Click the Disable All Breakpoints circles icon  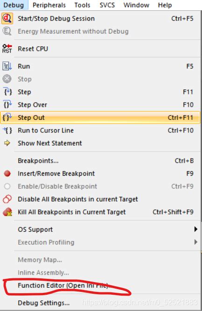pos(7,199)
